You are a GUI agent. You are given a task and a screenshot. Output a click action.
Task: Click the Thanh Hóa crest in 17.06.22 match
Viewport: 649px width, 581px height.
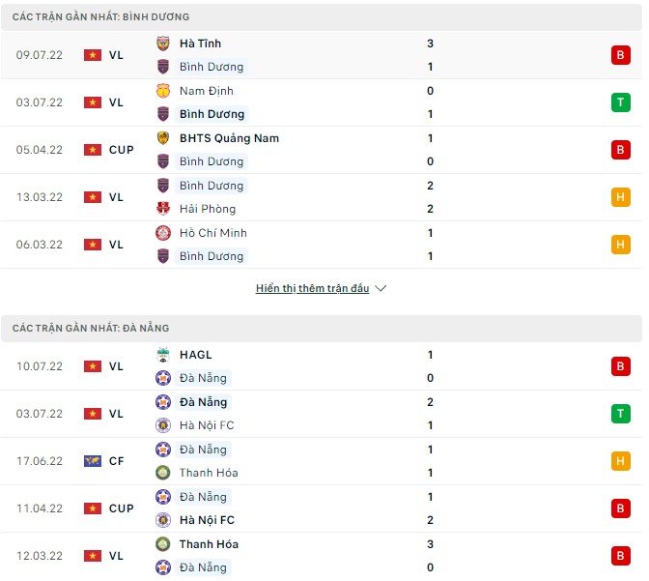coord(163,473)
